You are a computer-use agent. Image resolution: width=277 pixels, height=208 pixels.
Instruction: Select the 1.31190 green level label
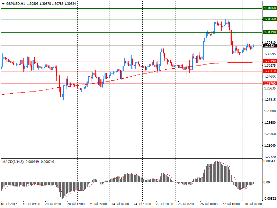point(270,32)
